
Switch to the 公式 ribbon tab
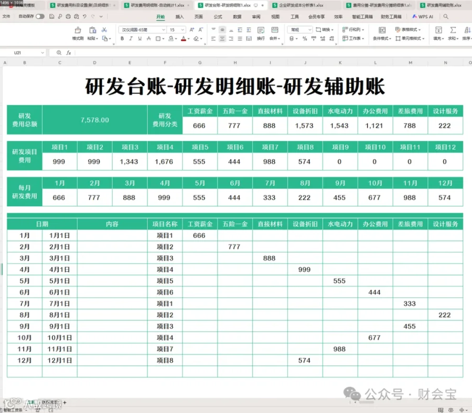coord(218,17)
